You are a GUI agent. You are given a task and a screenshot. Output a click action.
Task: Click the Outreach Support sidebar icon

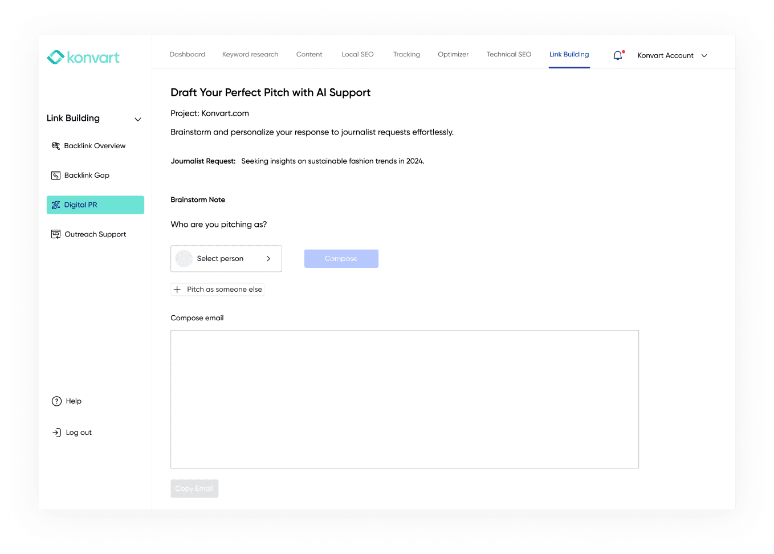(56, 234)
